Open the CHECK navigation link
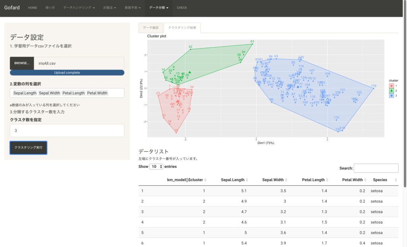 point(182,8)
